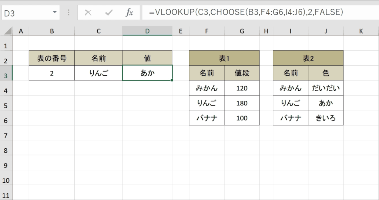Screen dimensions: 379x200
Task: Select みかん cell in 表1
Action: pos(207,88)
